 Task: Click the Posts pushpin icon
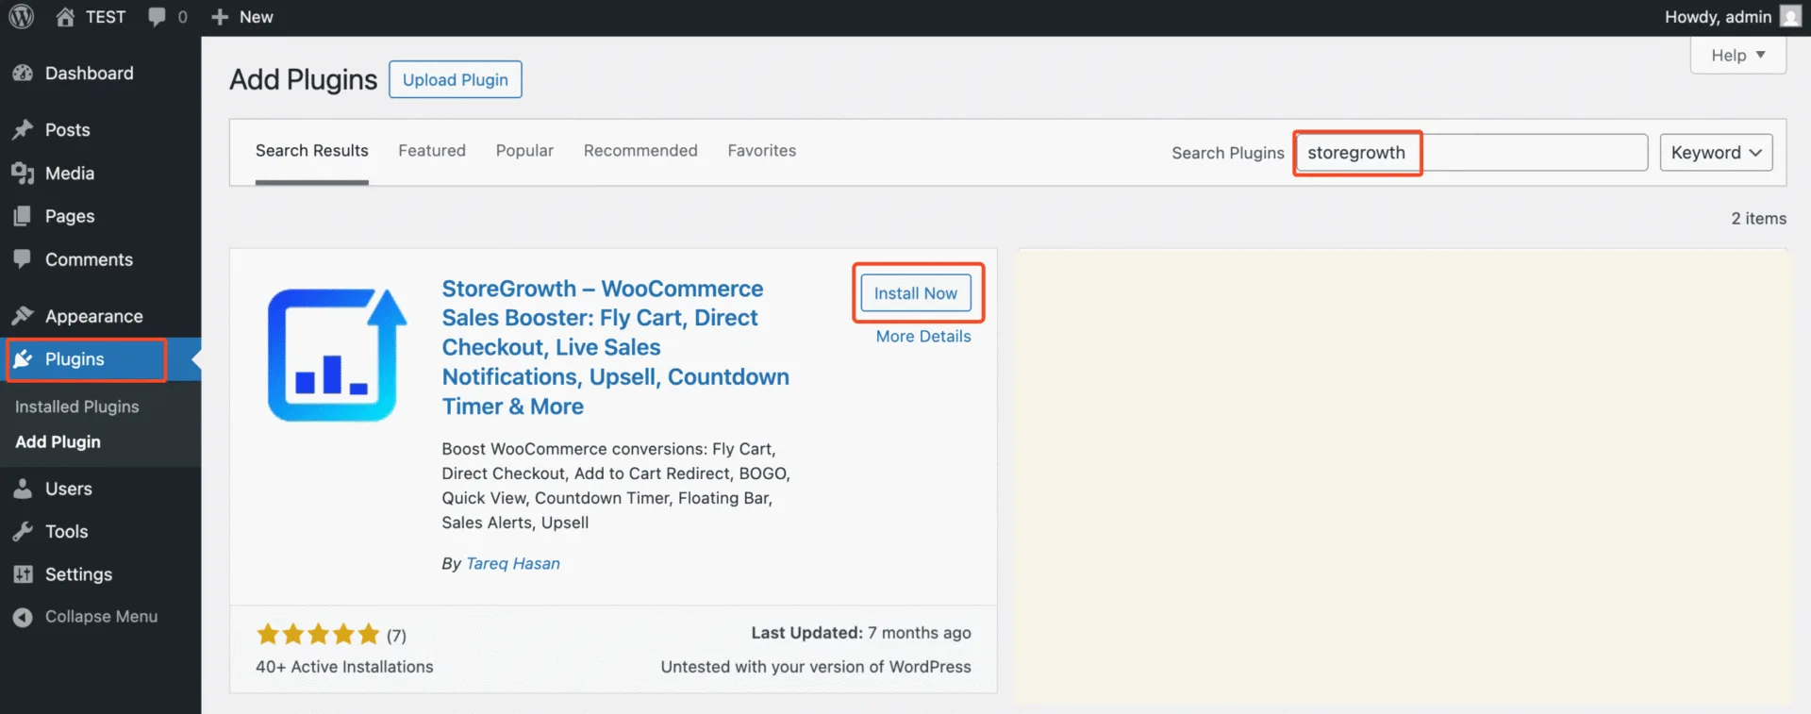click(23, 130)
